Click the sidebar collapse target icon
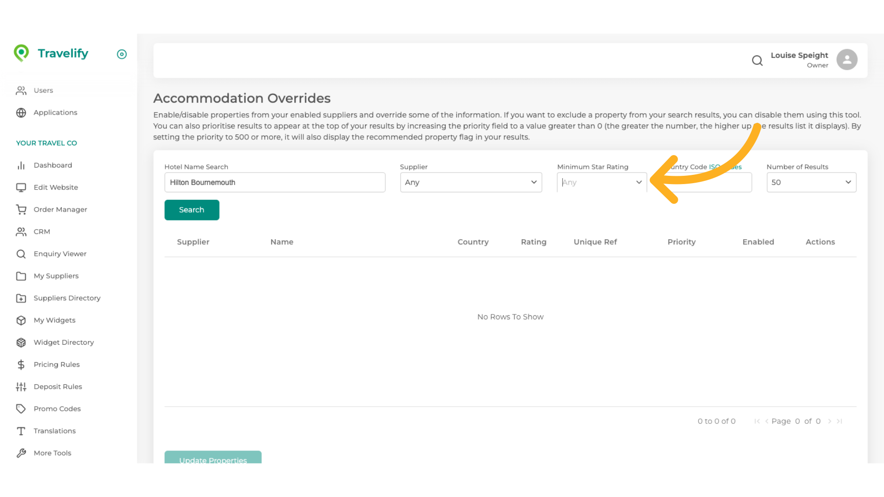 pyautogui.click(x=122, y=54)
